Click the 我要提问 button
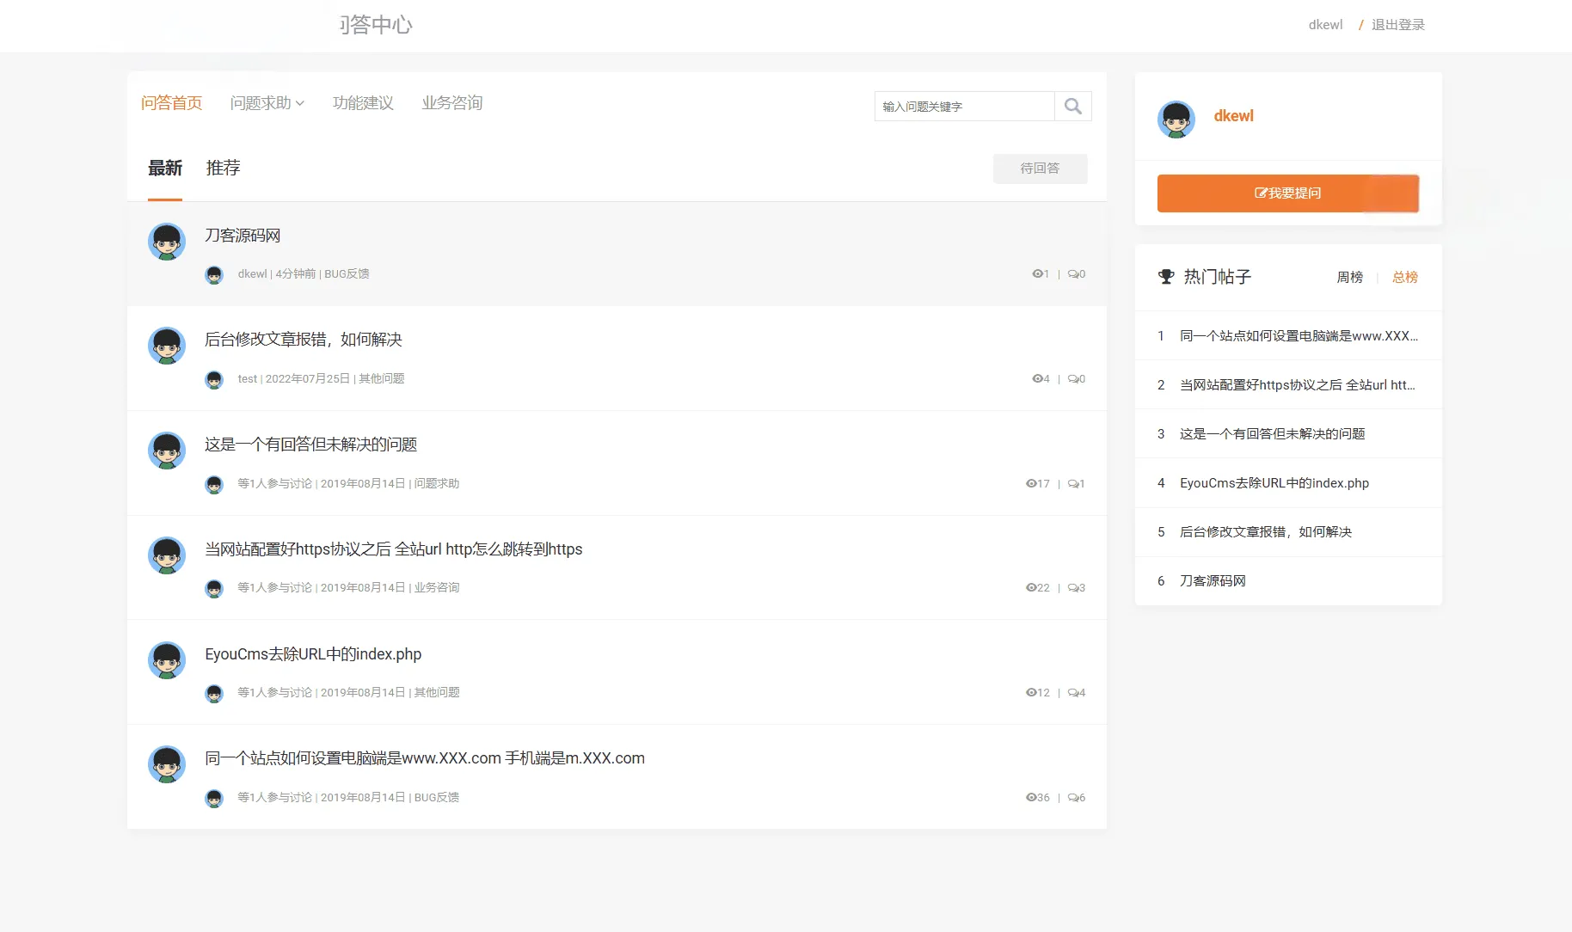 1288,193
